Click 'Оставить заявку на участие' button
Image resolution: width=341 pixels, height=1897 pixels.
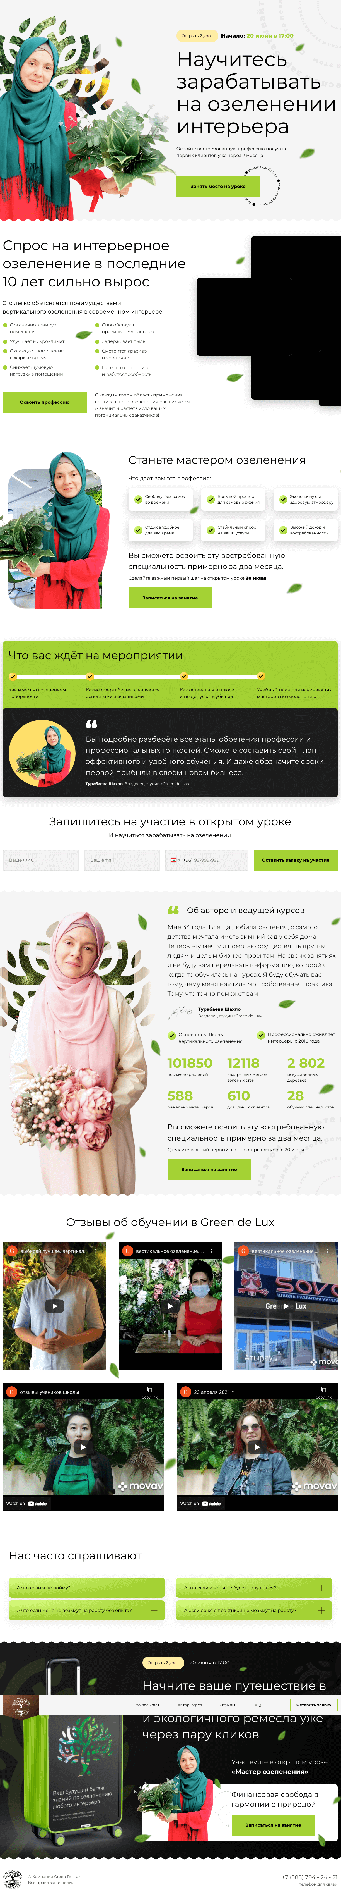[x=296, y=859]
